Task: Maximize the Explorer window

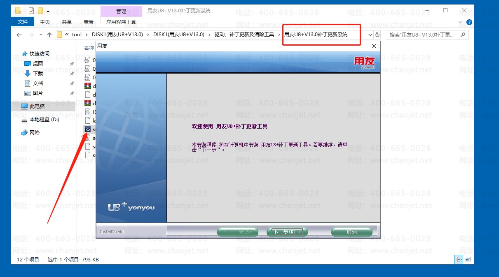Action: 445,10
